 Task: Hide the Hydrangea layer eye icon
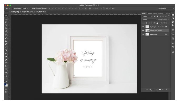[143, 27]
